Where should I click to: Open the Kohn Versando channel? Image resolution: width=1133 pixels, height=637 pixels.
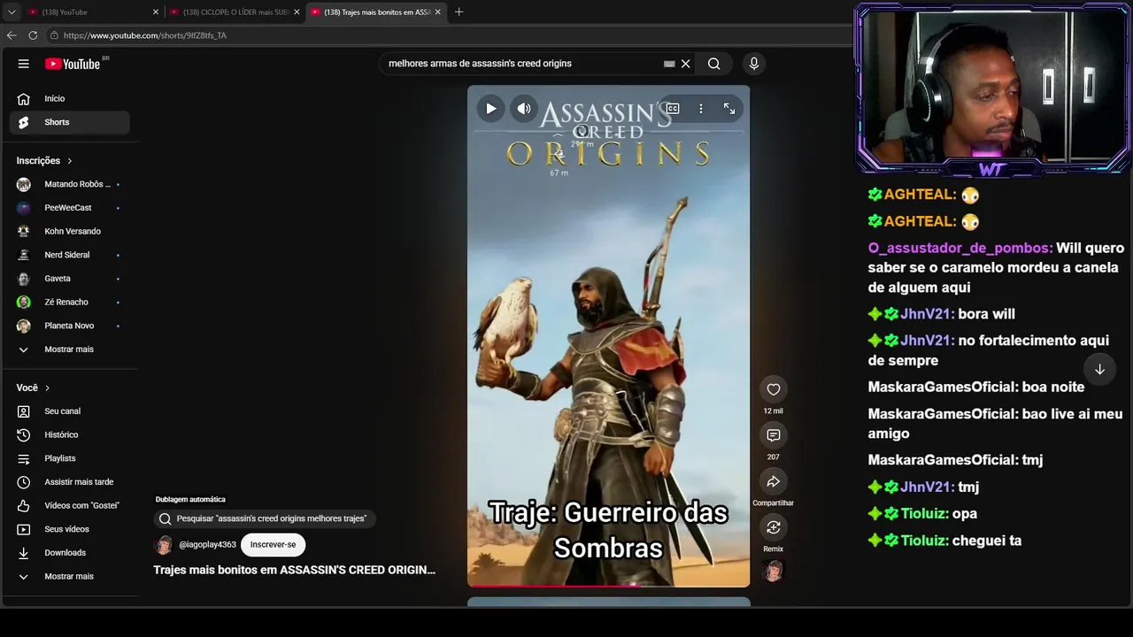(x=69, y=232)
